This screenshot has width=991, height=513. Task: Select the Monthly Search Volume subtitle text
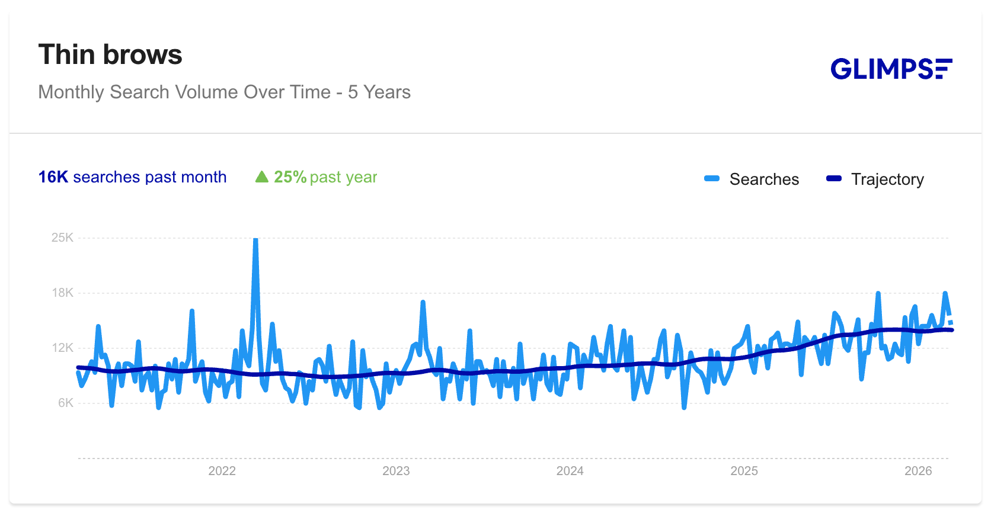coord(224,92)
